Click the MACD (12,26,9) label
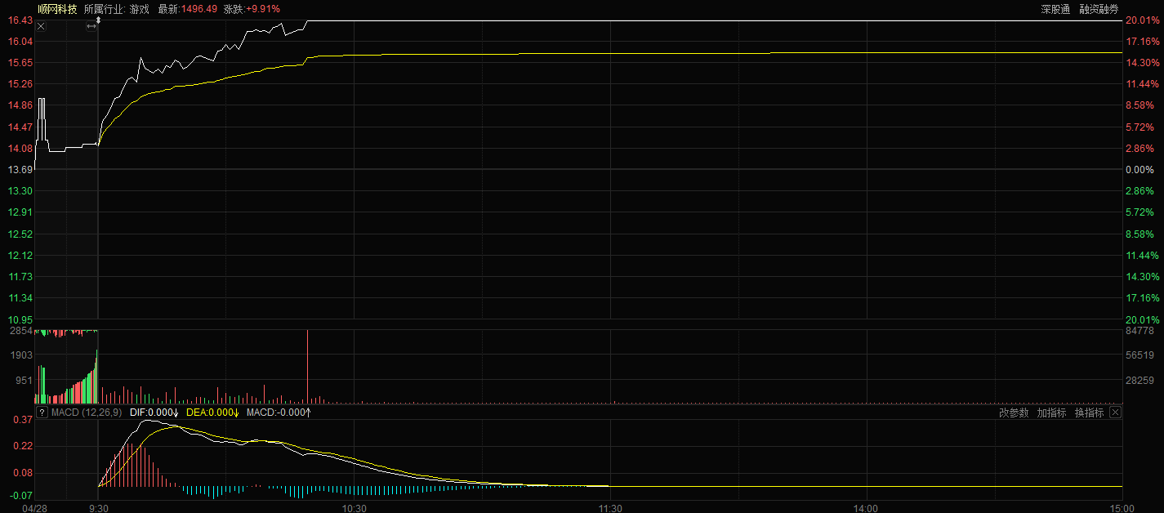The width and height of the screenshot is (1164, 513). (x=87, y=413)
